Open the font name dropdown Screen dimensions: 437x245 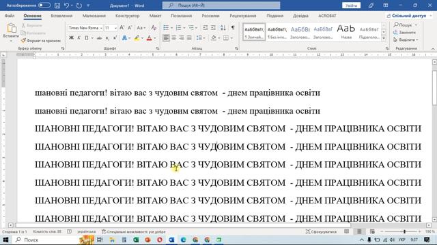101,28
